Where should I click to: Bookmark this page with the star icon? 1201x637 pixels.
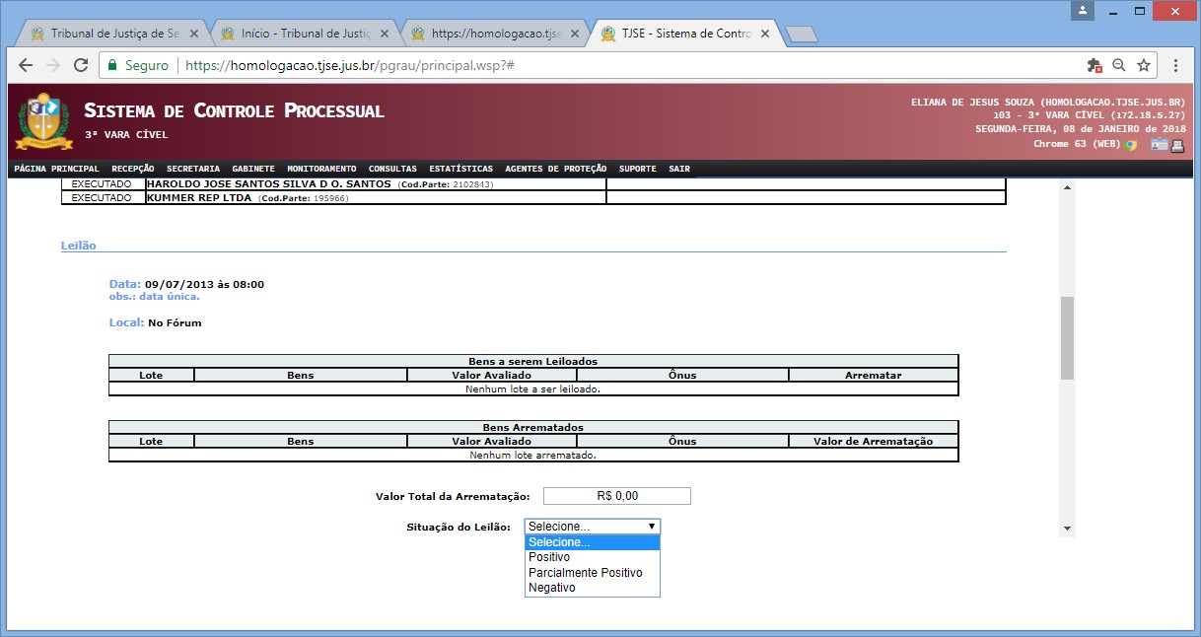point(1144,65)
